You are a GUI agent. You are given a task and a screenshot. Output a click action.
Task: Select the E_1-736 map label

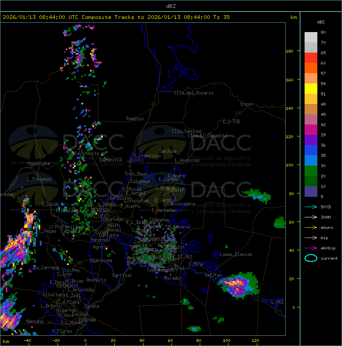point(231,122)
